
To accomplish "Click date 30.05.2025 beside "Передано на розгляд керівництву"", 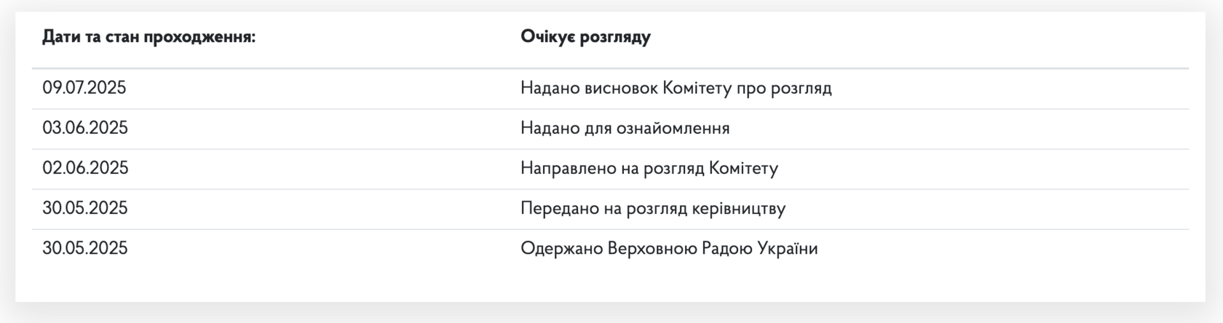I will click(85, 208).
